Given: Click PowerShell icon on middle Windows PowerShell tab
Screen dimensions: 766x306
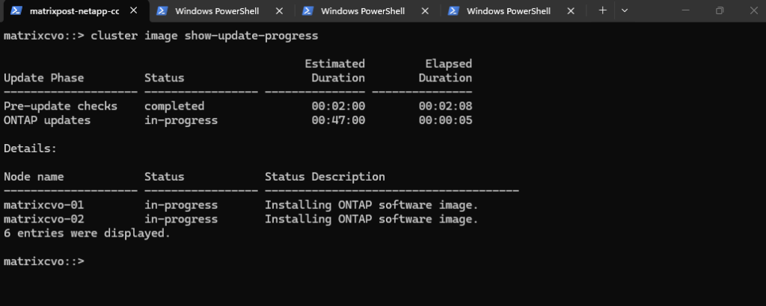Looking at the screenshot, I should pos(307,11).
